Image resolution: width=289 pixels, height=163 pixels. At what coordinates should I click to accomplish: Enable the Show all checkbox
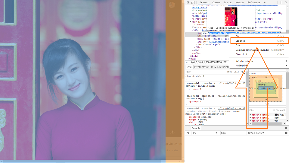[x=274, y=110]
